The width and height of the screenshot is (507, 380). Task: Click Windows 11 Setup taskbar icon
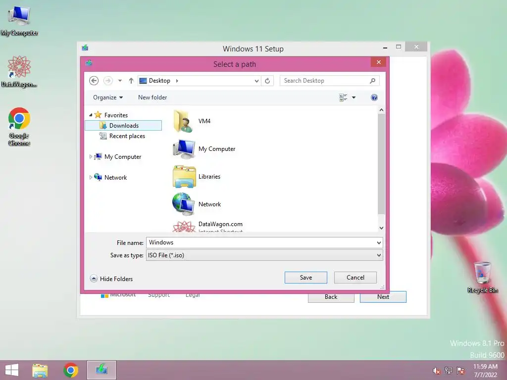tap(101, 370)
